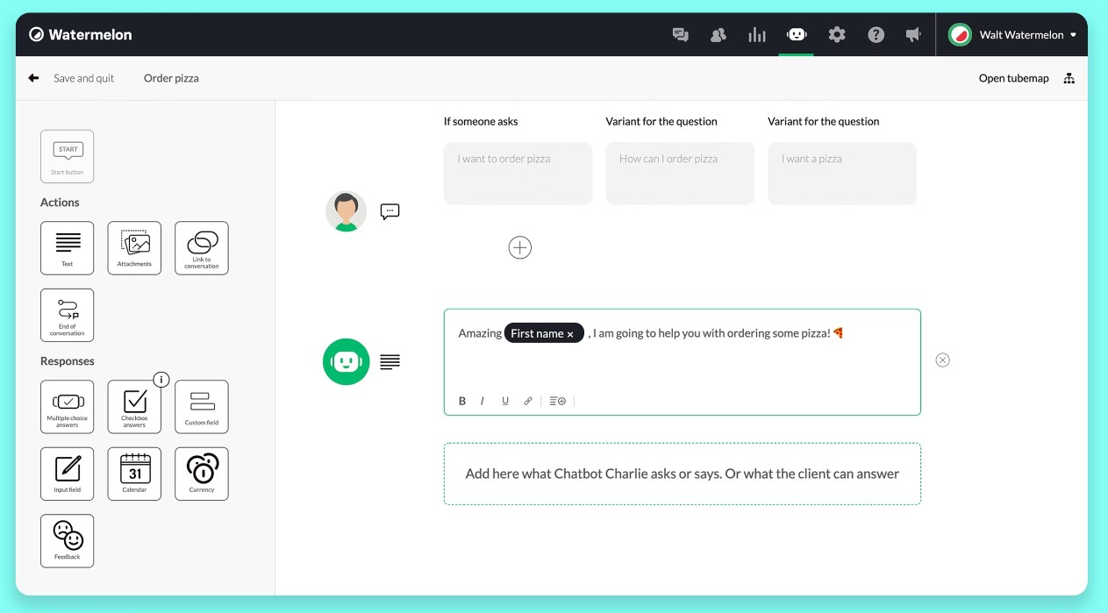Click the green chatbot robot avatar

[346, 361]
